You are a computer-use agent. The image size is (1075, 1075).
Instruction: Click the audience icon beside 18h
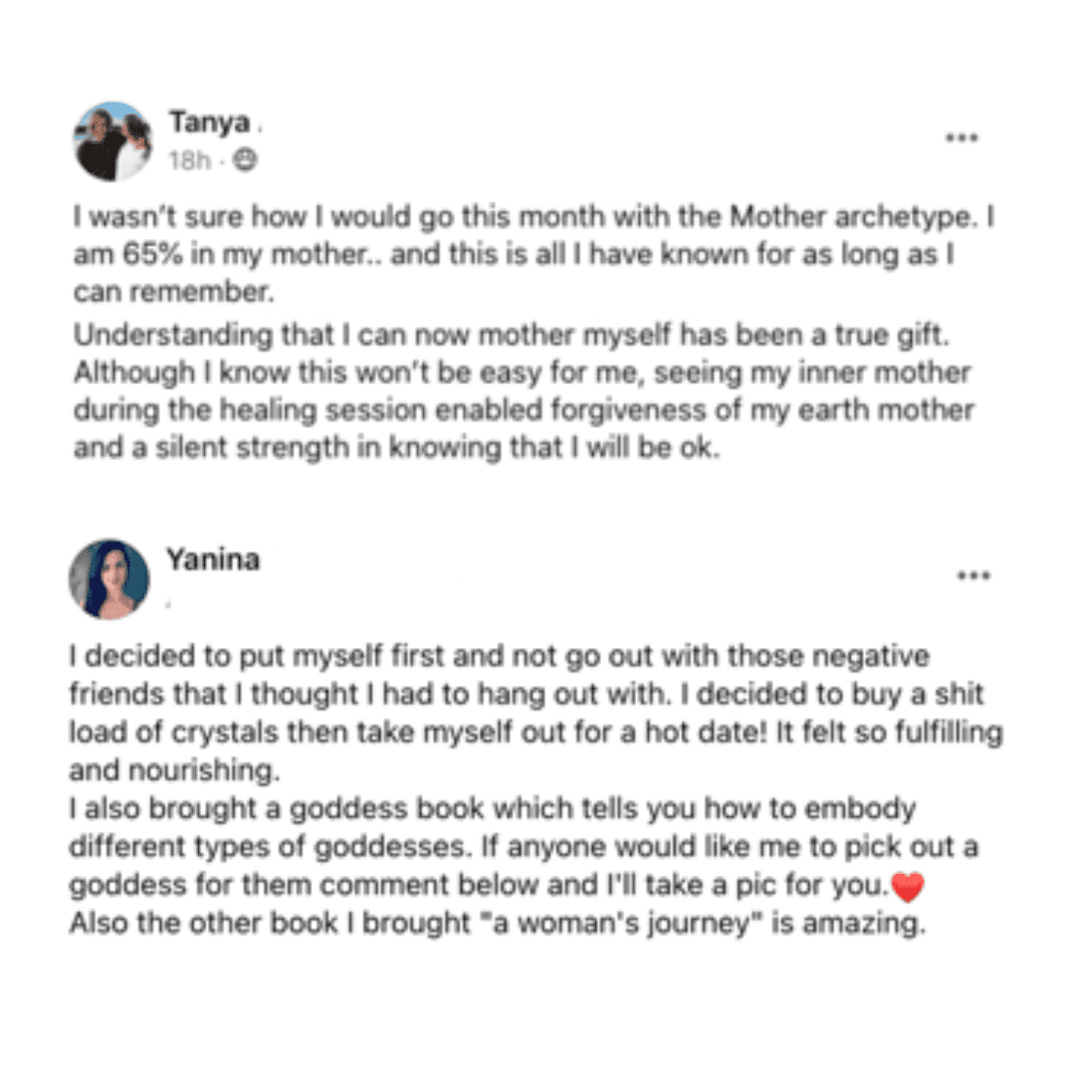[245, 159]
